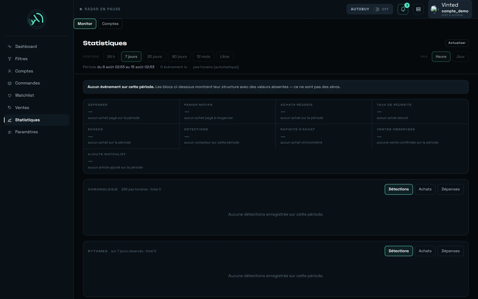Toggle the Autobuy switch
This screenshot has height=299, width=478.
tap(377, 9)
